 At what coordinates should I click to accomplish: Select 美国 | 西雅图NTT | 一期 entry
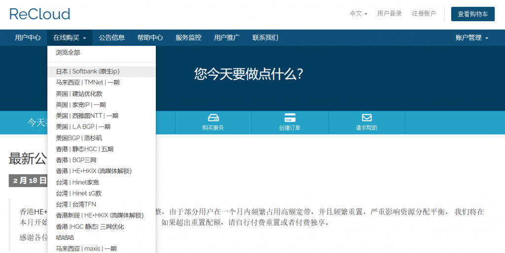(102, 116)
